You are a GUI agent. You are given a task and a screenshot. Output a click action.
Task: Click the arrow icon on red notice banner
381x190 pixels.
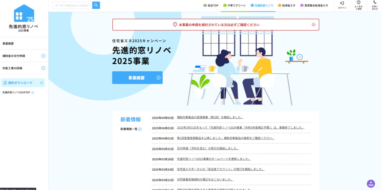pyautogui.click(x=313, y=25)
